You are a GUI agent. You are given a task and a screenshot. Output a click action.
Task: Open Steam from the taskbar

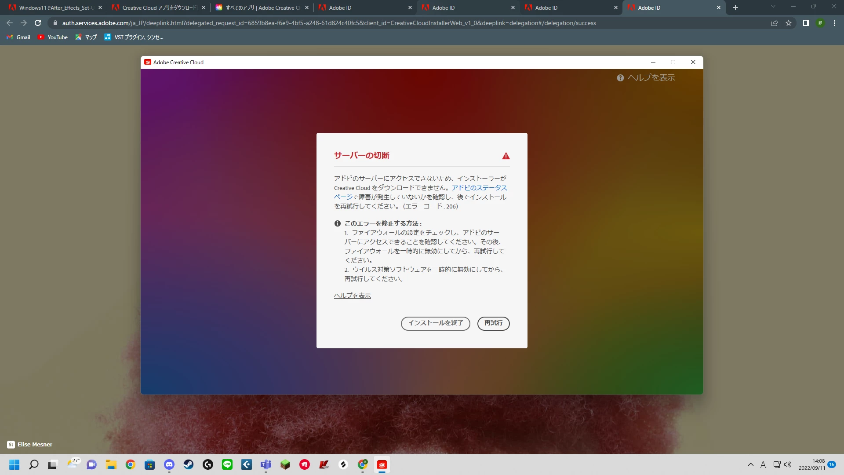189,464
